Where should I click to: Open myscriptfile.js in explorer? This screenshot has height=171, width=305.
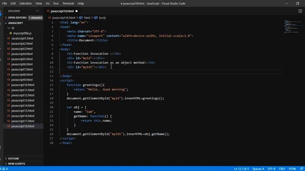point(22,33)
